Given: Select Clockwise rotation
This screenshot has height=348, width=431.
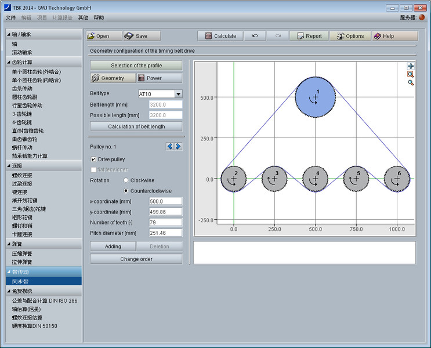Looking at the screenshot, I should coord(126,180).
